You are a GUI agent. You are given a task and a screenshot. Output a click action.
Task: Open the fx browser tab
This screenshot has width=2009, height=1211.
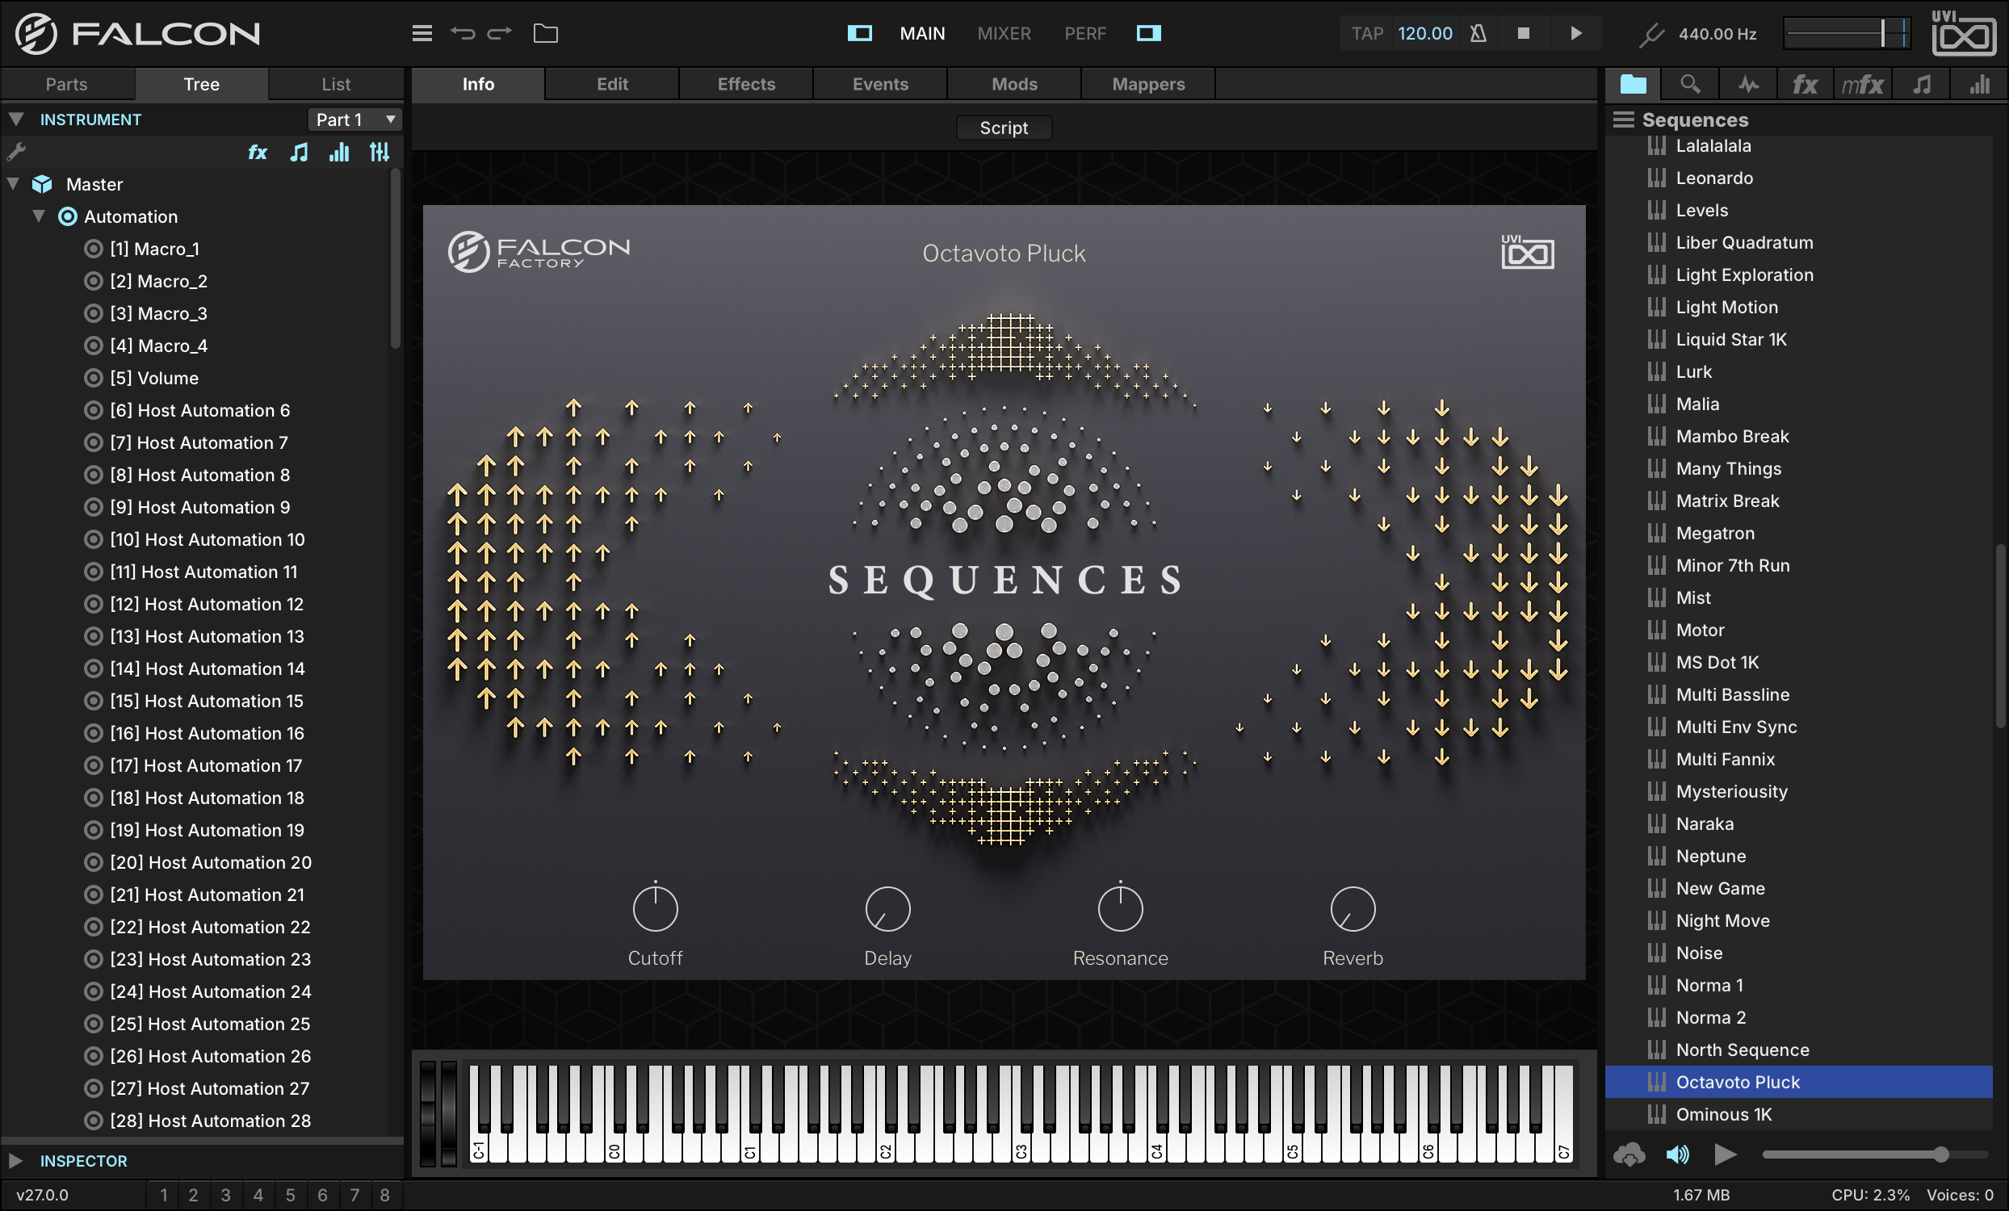[1805, 84]
